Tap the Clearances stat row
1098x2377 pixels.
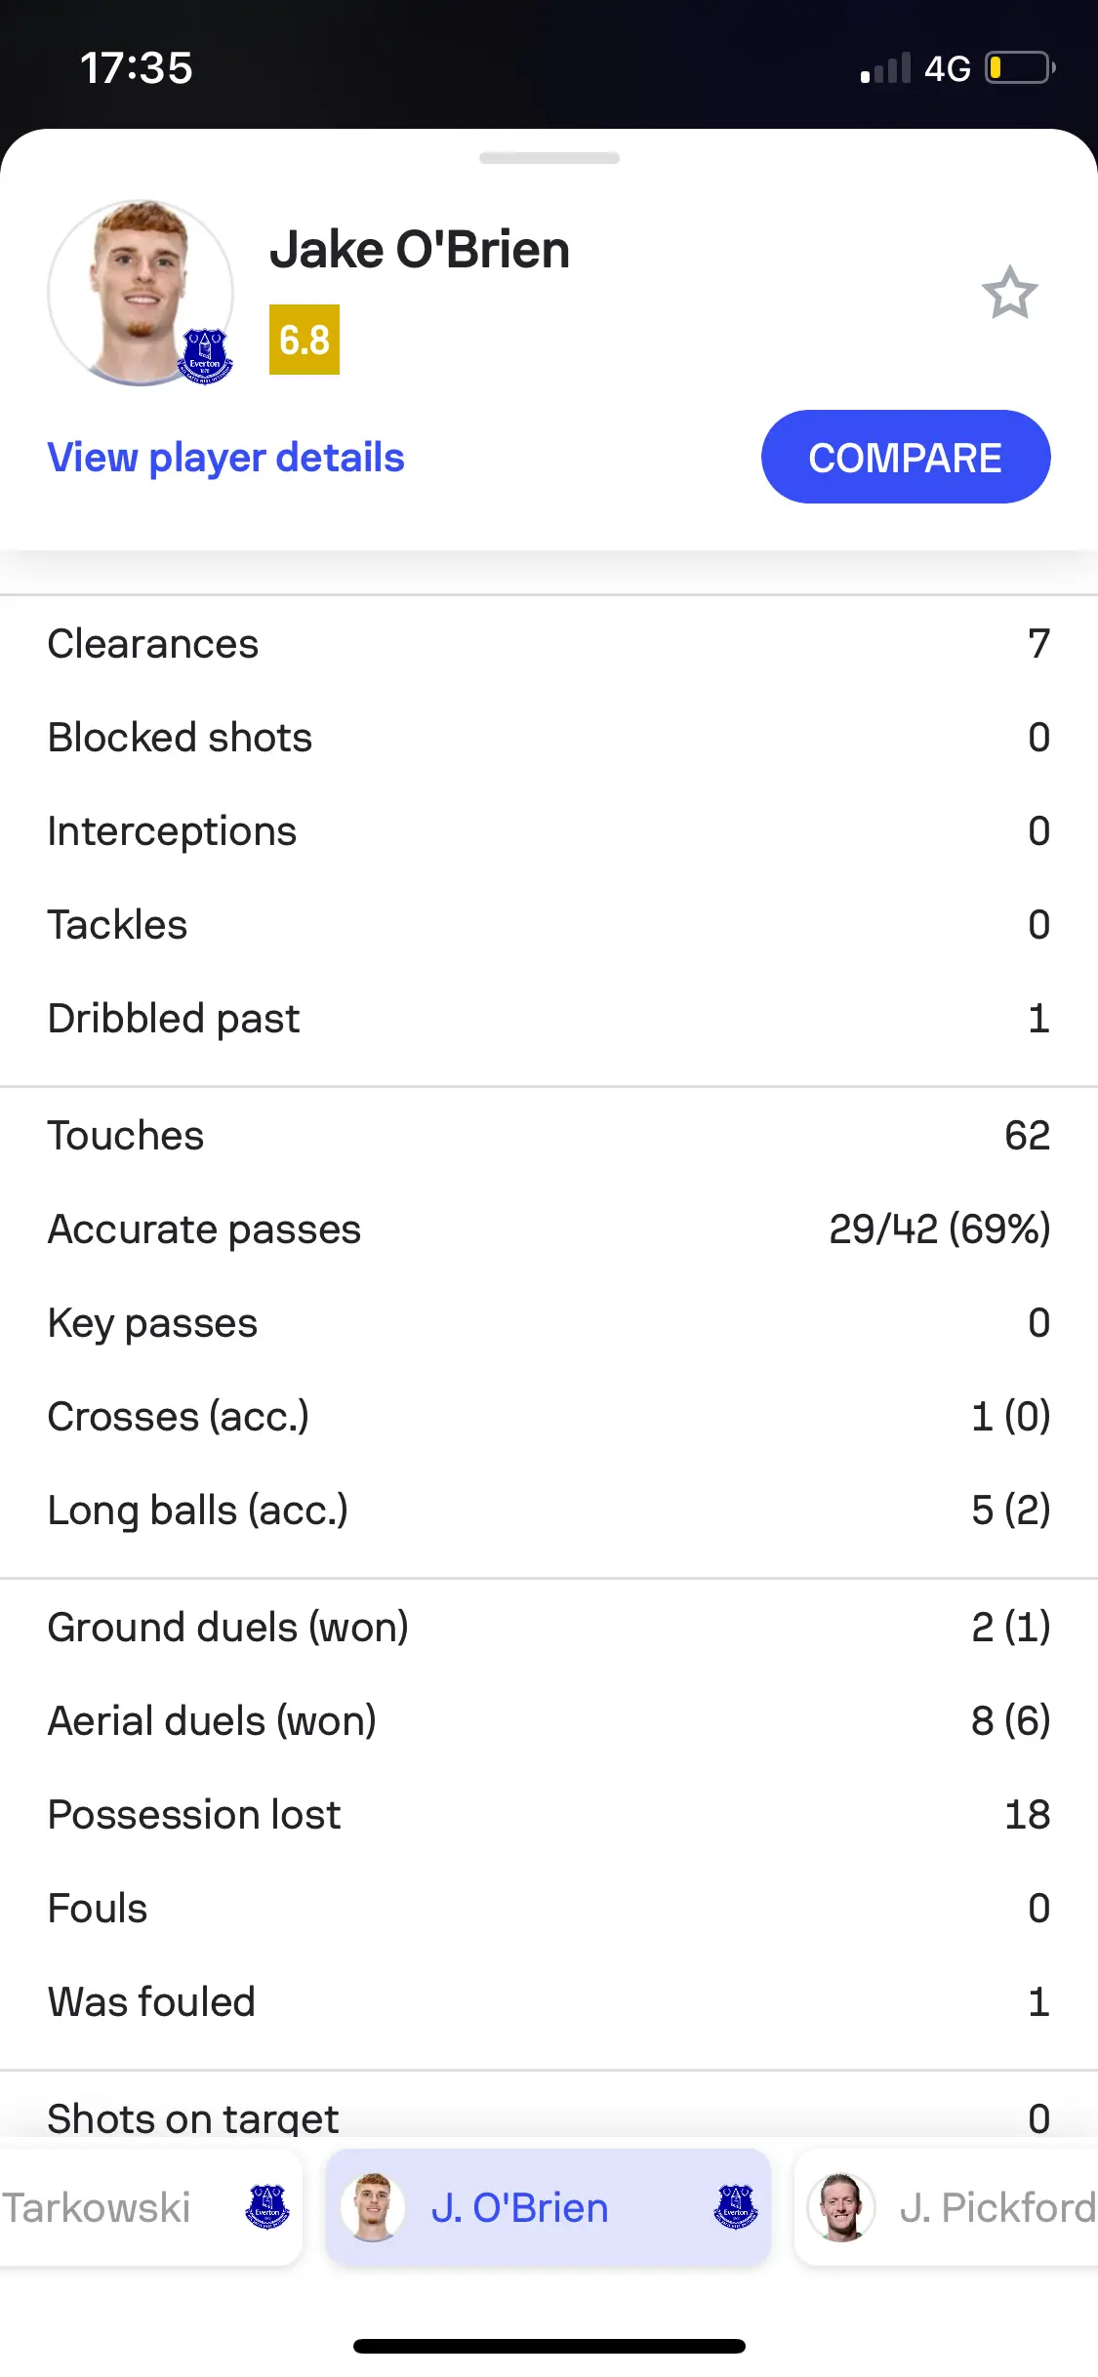[x=549, y=644]
